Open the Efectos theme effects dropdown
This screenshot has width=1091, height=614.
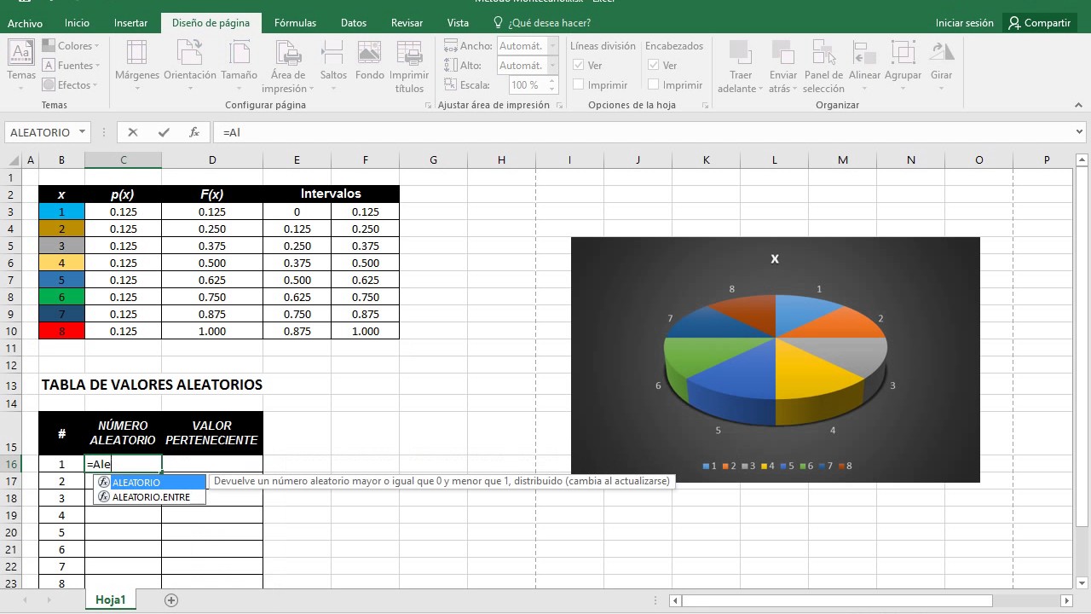[70, 85]
